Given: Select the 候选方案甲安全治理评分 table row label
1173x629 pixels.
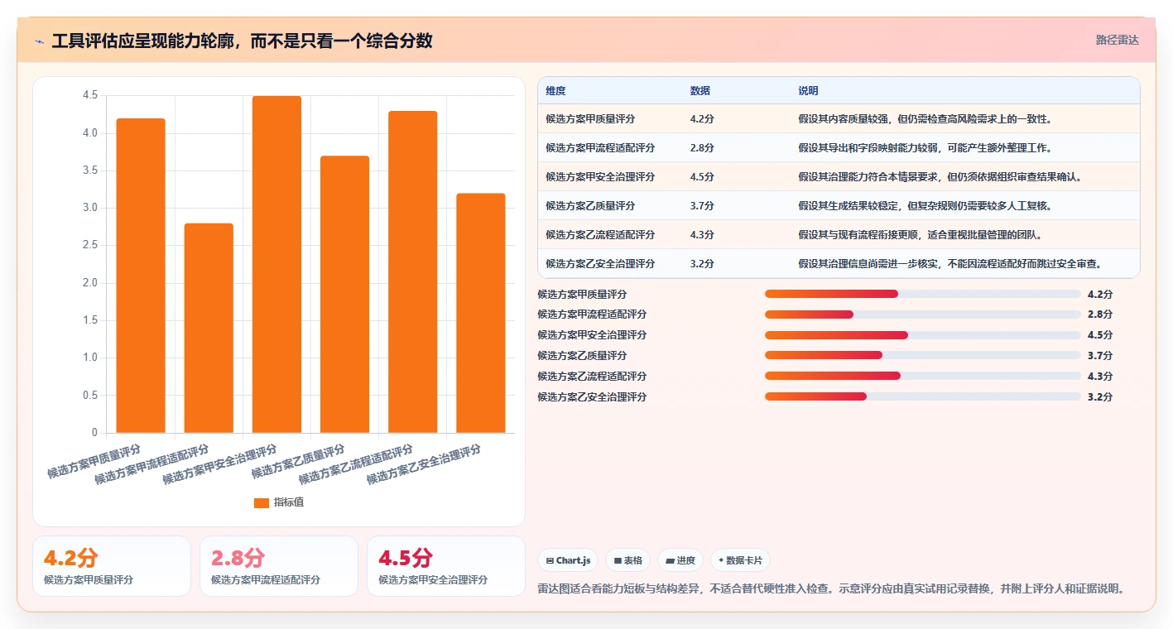Looking at the screenshot, I should tap(600, 177).
